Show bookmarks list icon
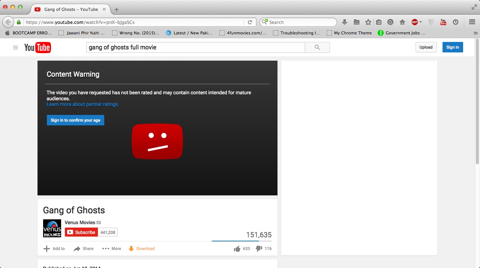480x268 pixels. 379,22
